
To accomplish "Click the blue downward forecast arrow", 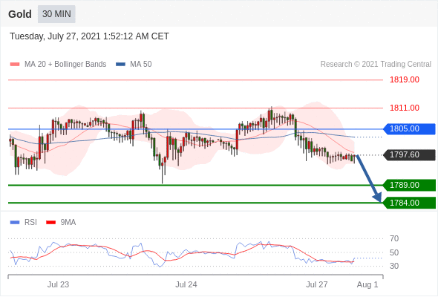I will 369,178.
